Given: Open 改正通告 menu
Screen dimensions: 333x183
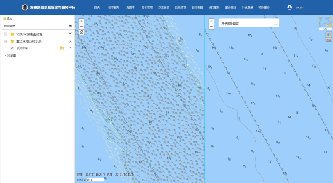Looking at the screenshot, I should [164, 7].
